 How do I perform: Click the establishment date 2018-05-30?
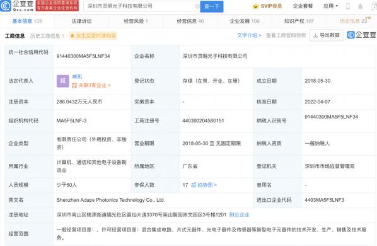point(317,81)
